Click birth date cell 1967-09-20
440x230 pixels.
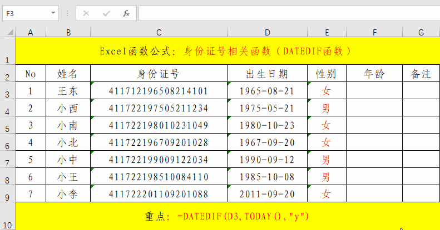(268, 142)
